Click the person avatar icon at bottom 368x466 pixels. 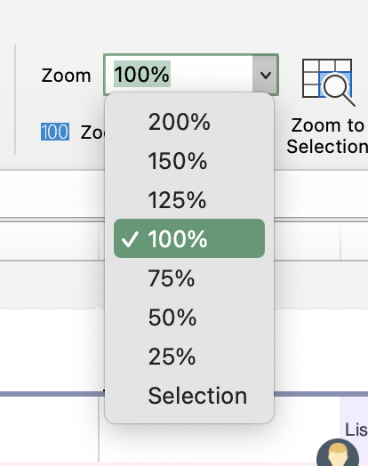point(338,453)
